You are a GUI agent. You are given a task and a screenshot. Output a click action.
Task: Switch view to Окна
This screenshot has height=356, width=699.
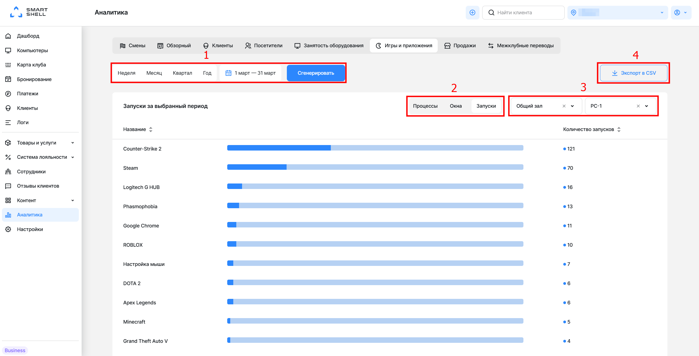click(456, 106)
